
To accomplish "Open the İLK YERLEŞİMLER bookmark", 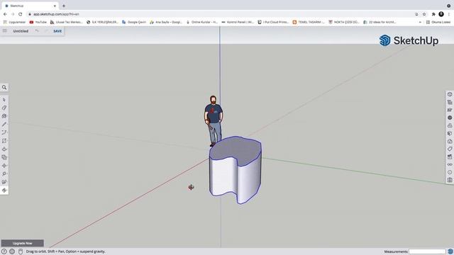I will coord(102,22).
